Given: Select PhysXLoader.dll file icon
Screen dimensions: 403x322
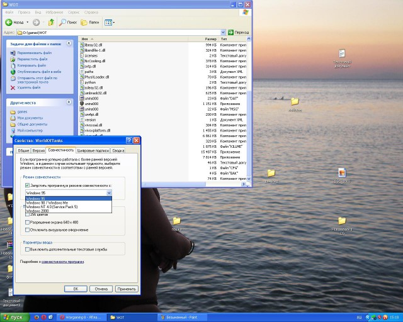Looking at the screenshot, I should (x=82, y=77).
